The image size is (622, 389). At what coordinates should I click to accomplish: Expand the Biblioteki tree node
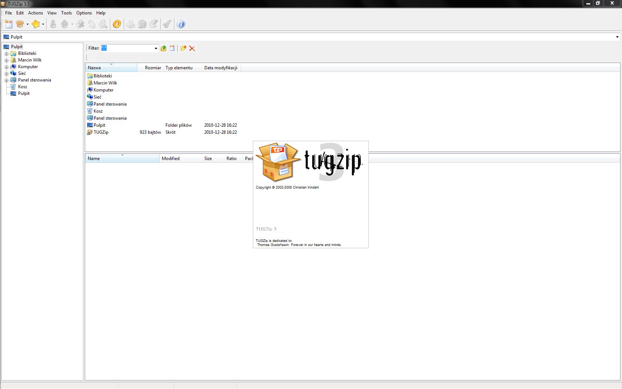pyautogui.click(x=6, y=54)
